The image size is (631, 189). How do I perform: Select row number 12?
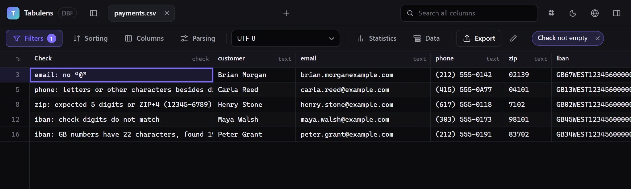tap(15, 120)
